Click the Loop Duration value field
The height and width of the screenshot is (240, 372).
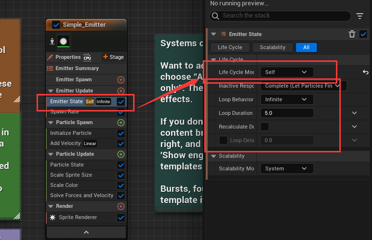coord(286,113)
